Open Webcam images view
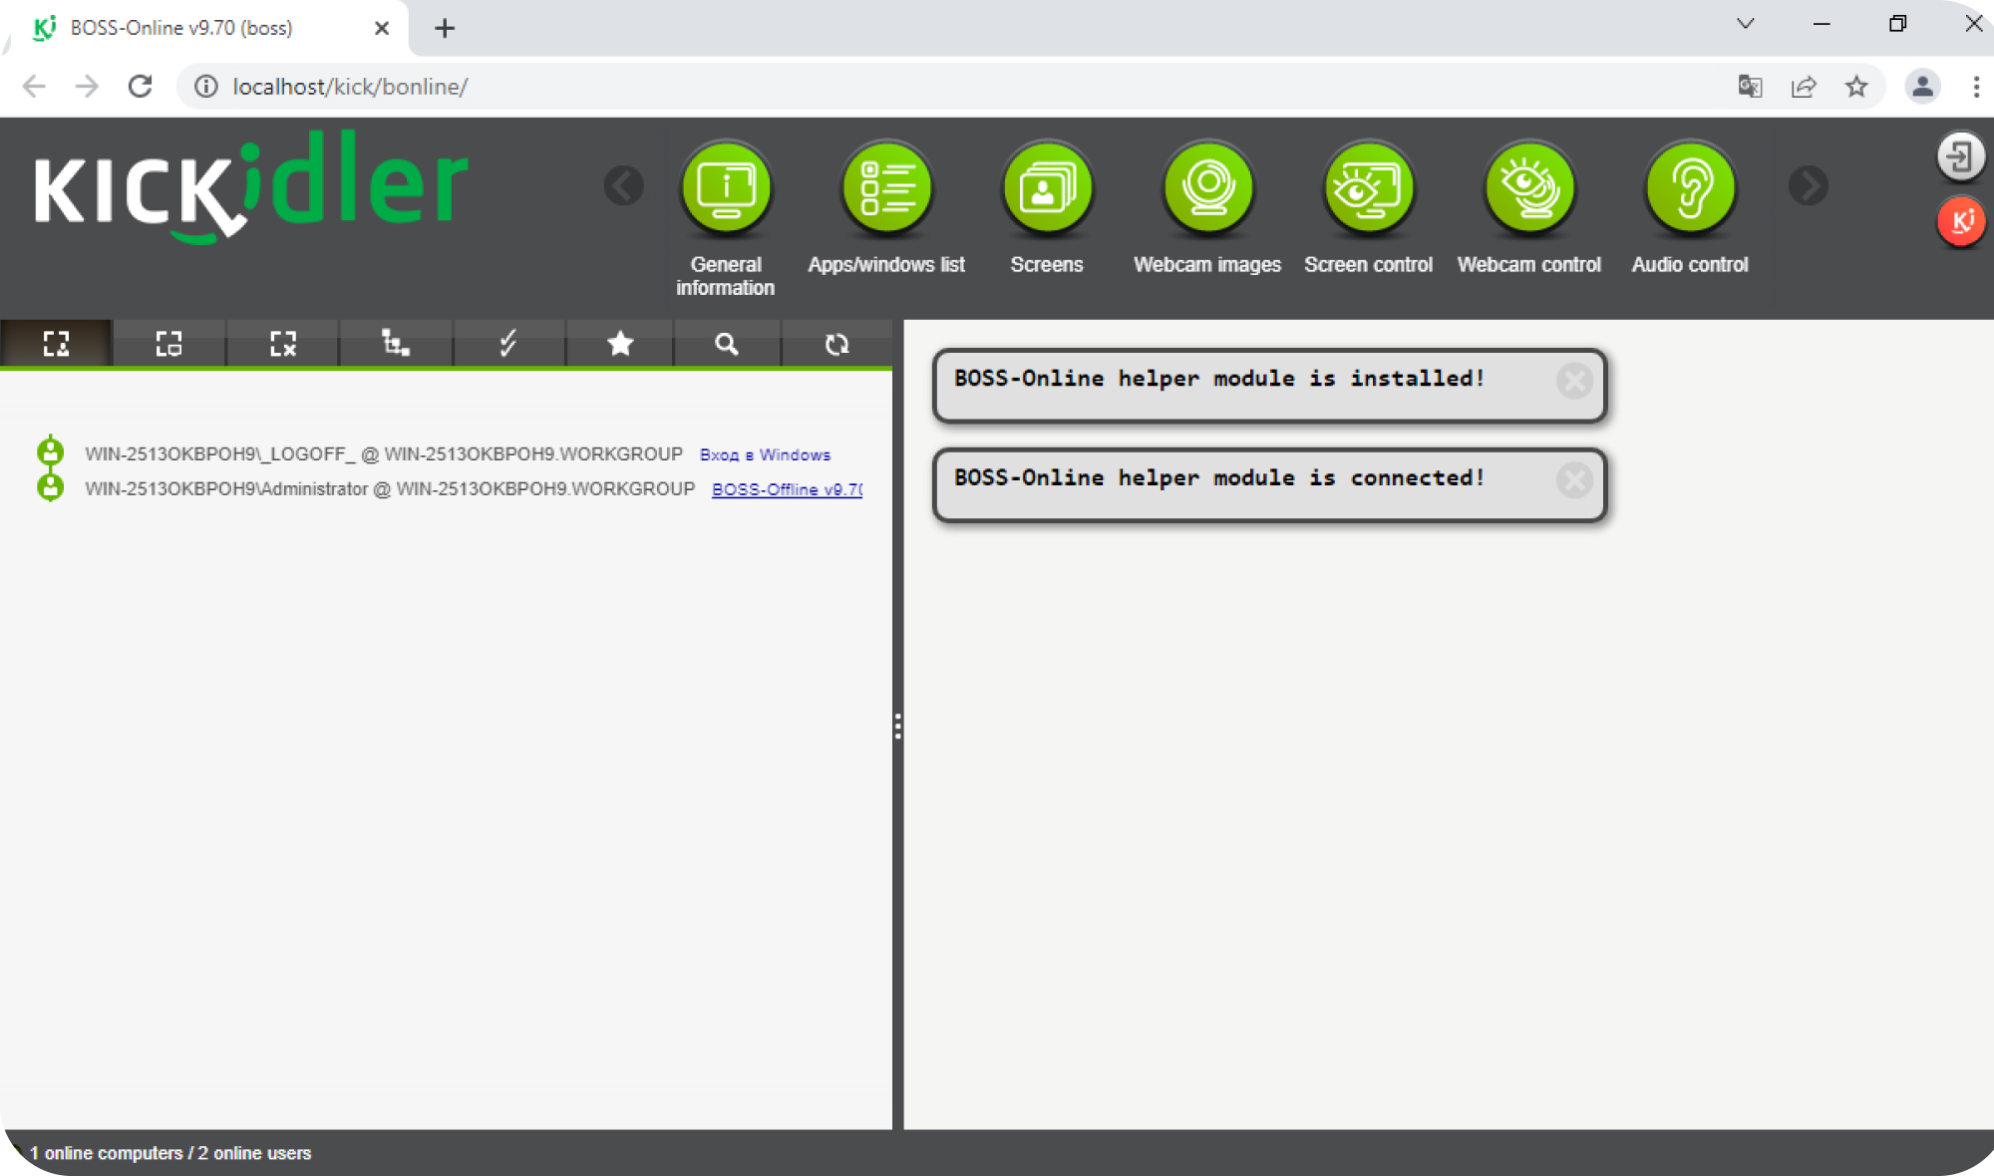This screenshot has height=1176, width=1994. tap(1207, 187)
